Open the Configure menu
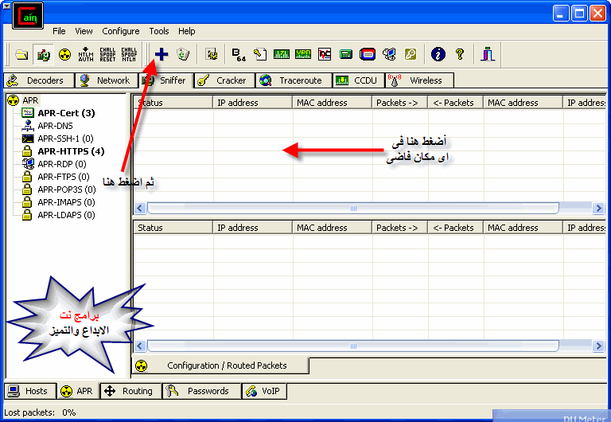611x422 pixels. pos(120,31)
